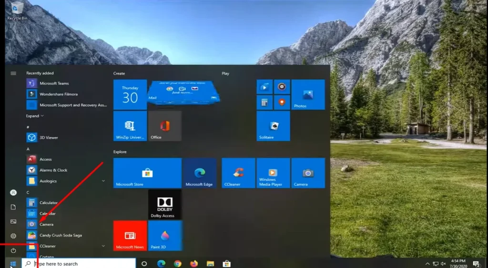Expand the Recently added list
The image size is (488, 268).
click(35, 116)
